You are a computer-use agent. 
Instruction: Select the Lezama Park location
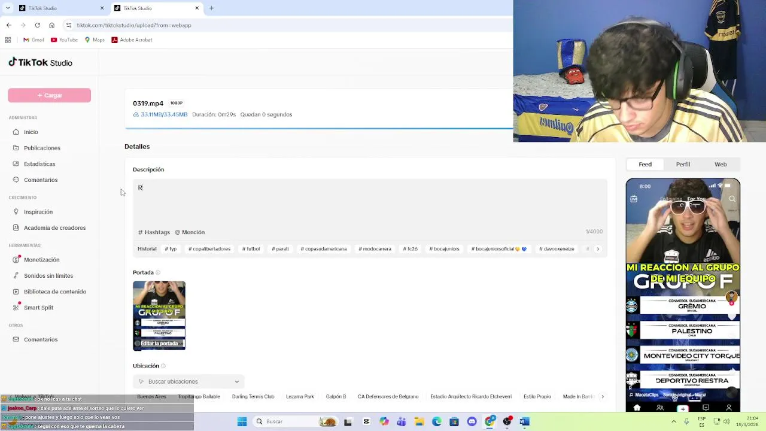[x=300, y=397]
